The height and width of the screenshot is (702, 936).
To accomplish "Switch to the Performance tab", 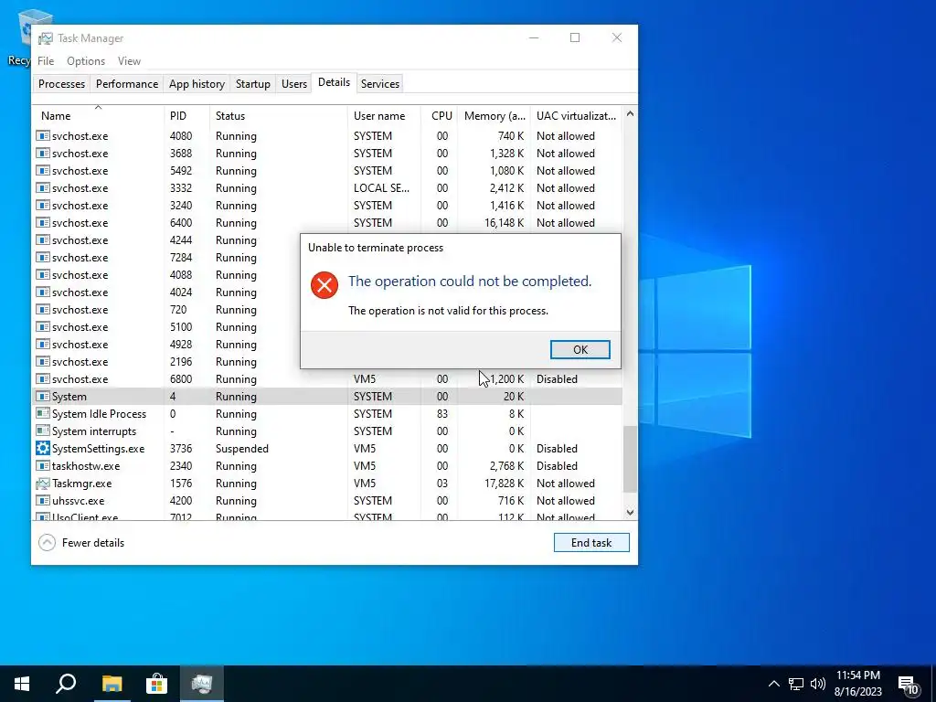I will click(x=127, y=83).
